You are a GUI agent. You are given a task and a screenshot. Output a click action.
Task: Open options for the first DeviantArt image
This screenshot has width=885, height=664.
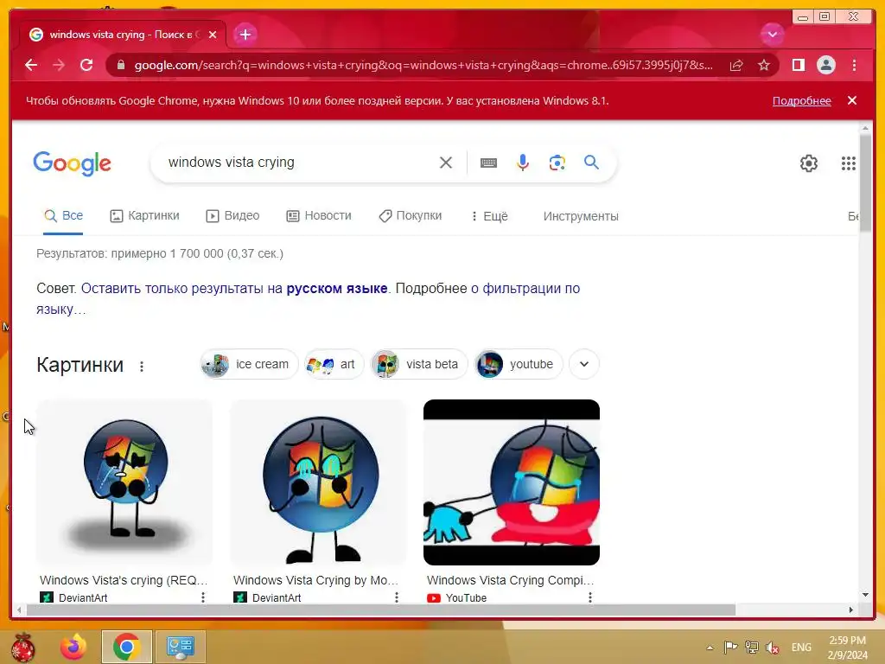click(203, 597)
